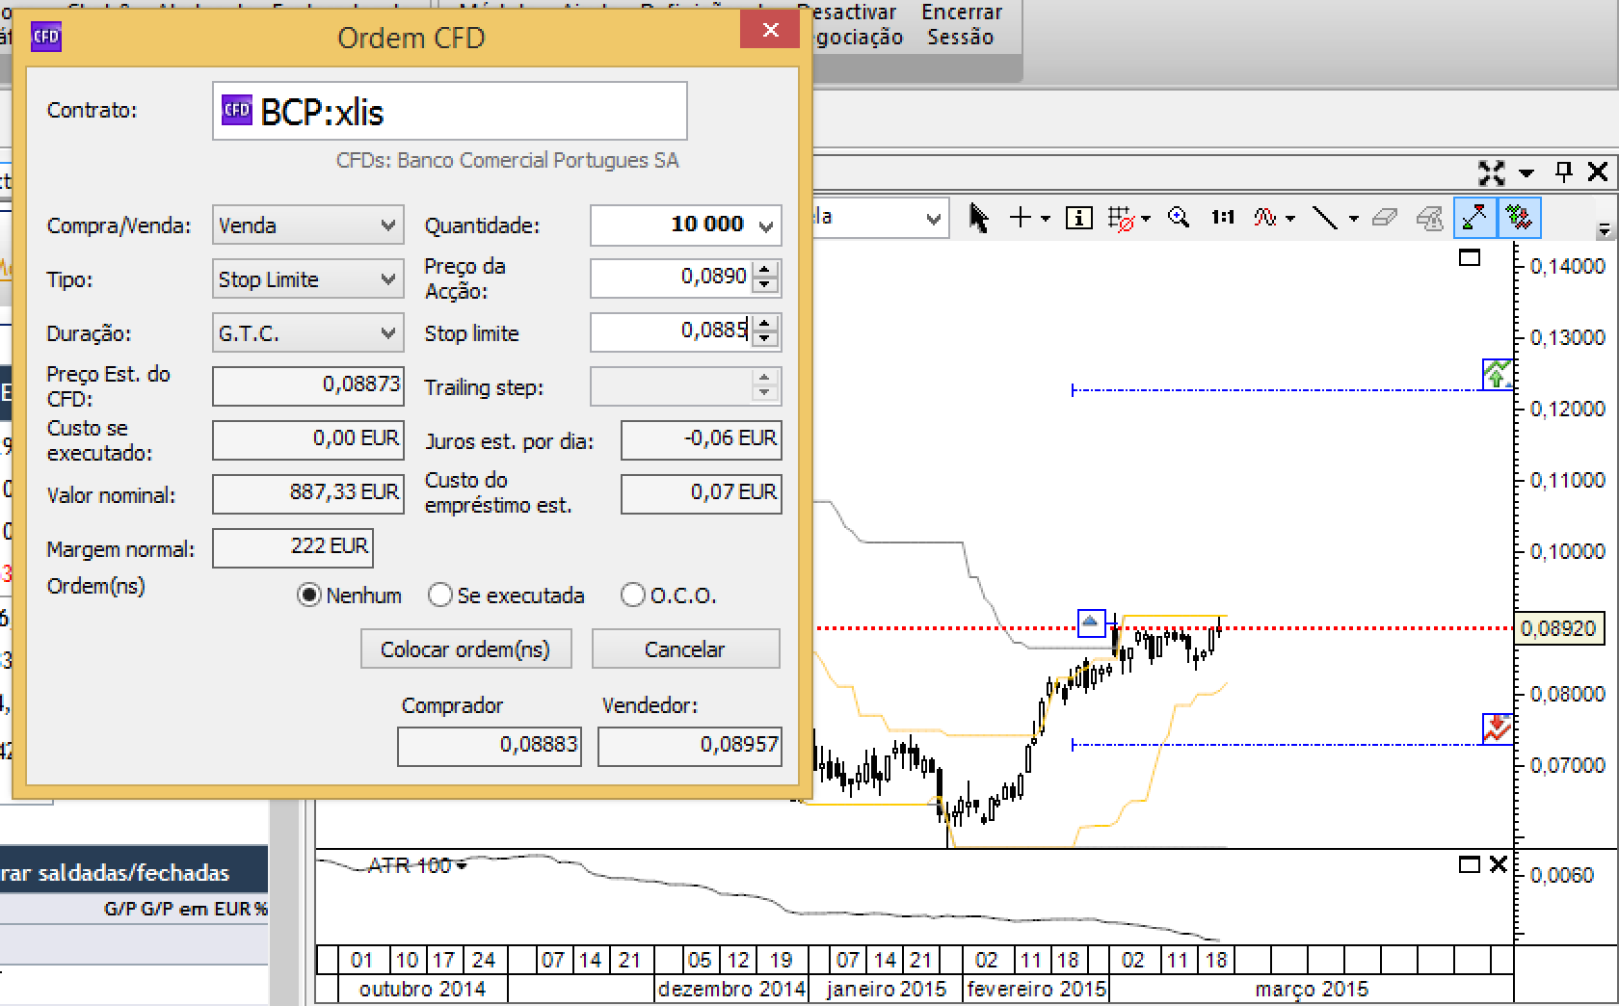Viewport: 1619px width, 1006px height.
Task: Click Encerrar Sessão in the main toolbar
Action: [x=961, y=24]
